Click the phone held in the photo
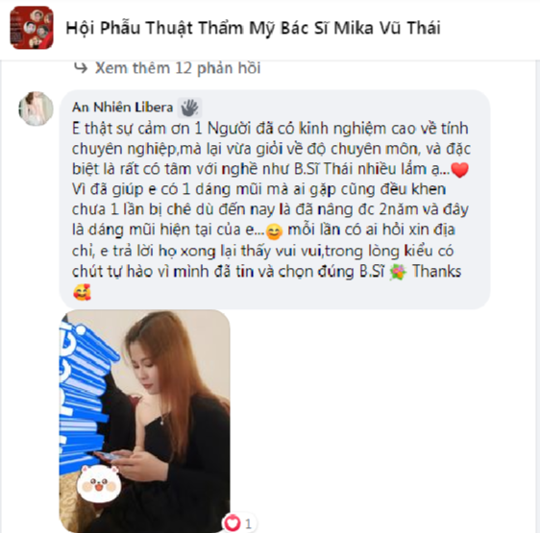This screenshot has height=533, width=540. tap(110, 456)
